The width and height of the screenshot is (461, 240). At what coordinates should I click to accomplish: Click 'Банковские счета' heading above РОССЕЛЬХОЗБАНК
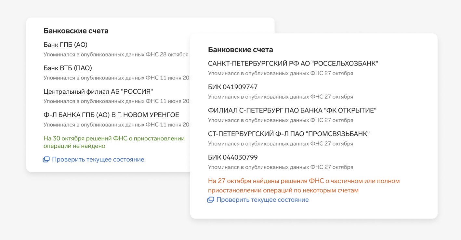click(x=240, y=50)
